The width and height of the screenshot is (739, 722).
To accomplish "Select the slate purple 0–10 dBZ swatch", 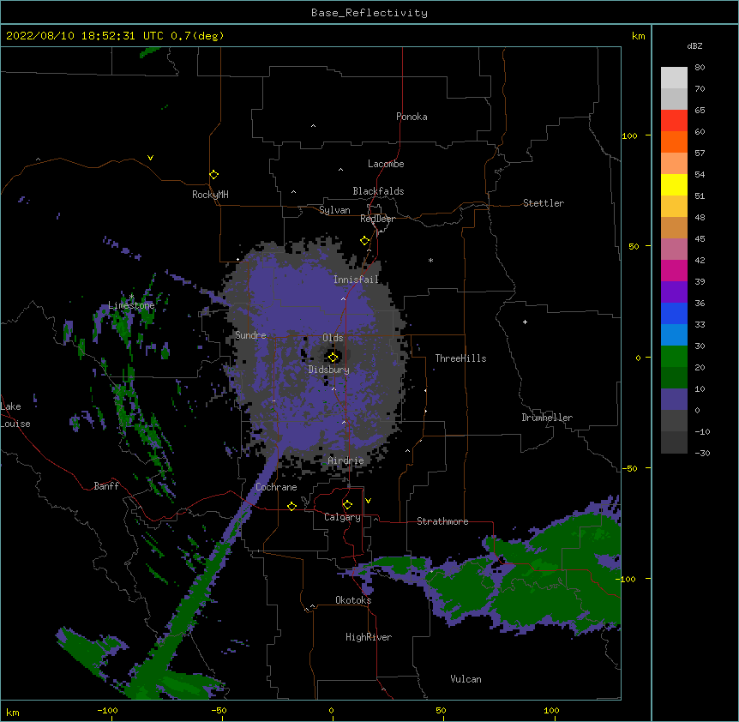I will [x=674, y=400].
